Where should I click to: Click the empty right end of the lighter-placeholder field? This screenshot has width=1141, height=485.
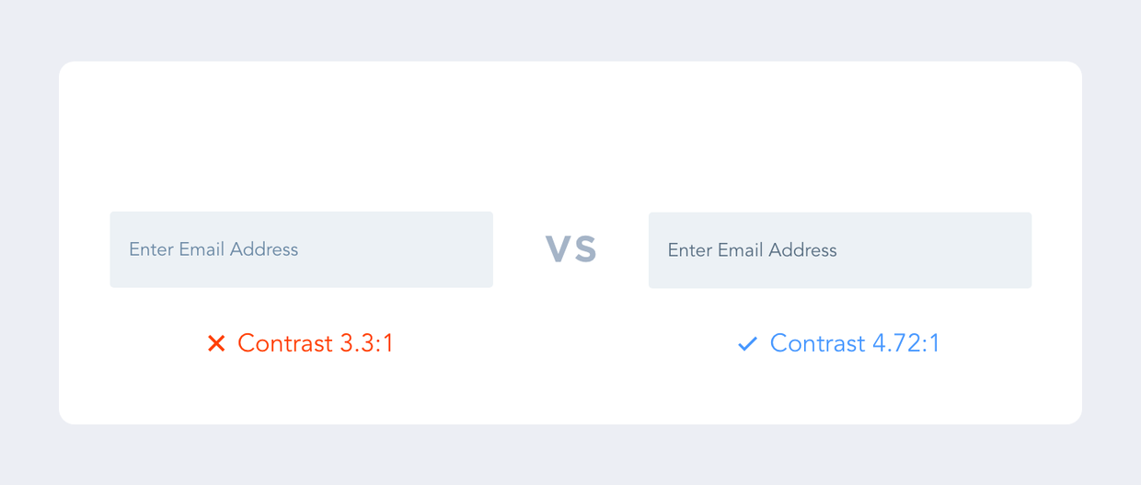click(442, 249)
